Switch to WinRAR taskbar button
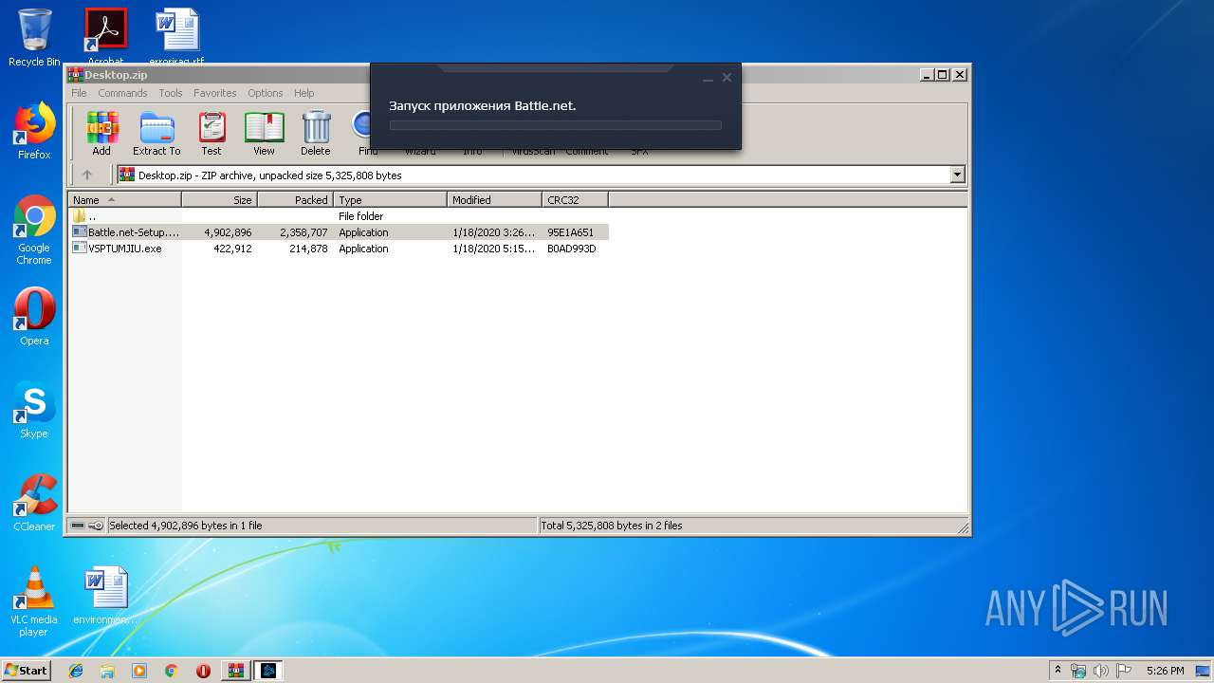This screenshot has width=1214, height=683. click(x=235, y=671)
